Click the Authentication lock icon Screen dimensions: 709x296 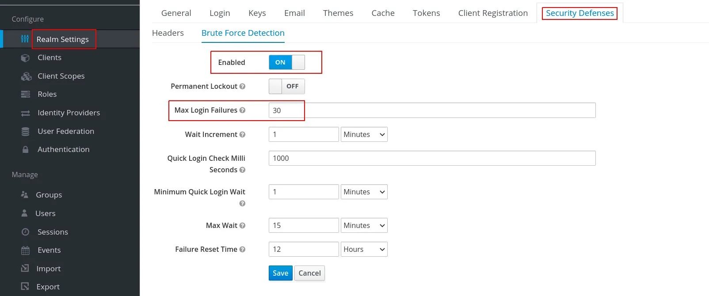click(26, 150)
